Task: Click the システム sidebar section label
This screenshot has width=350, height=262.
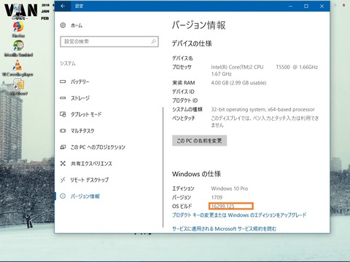Action: click(68, 63)
